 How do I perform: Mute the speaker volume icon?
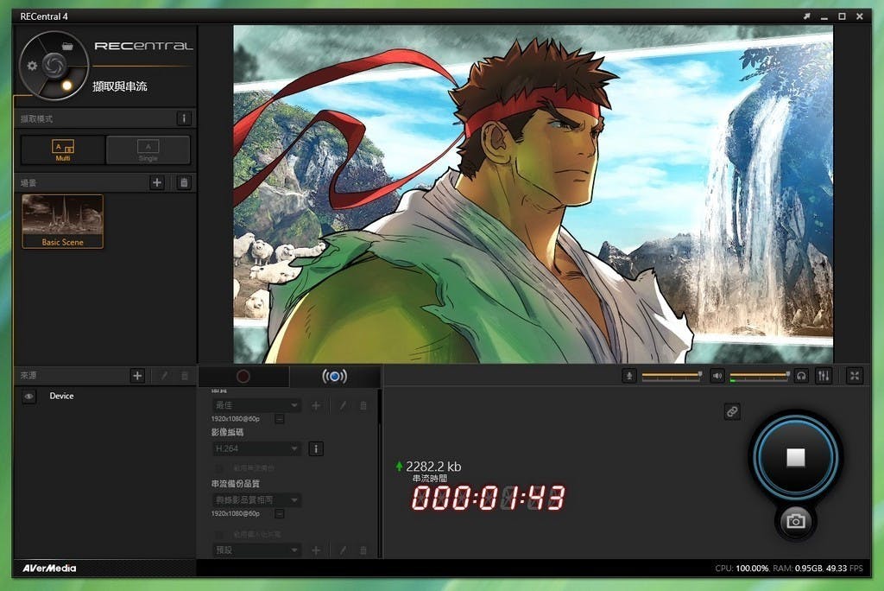pyautogui.click(x=717, y=376)
